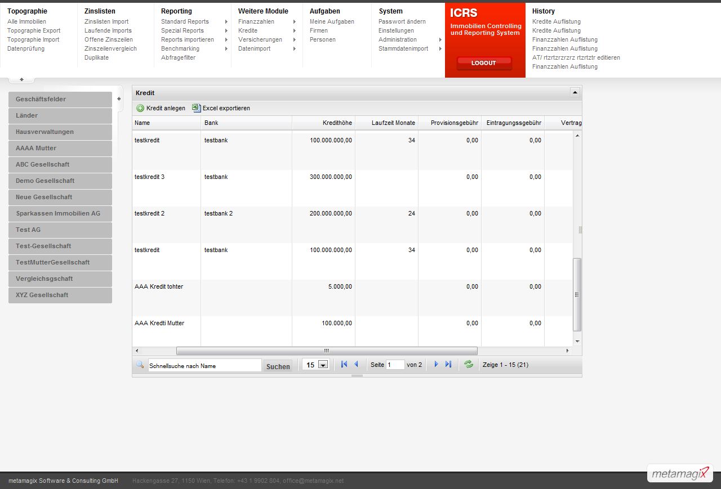This screenshot has height=489, width=721.
Task: Select the AAA Kredti Mutter row
Action: pyautogui.click(x=353, y=331)
